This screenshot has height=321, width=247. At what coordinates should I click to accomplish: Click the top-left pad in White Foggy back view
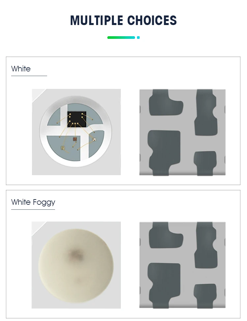tap(166, 235)
